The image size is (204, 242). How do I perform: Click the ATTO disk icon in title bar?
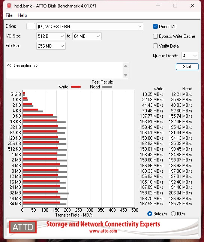(x=9, y=6)
